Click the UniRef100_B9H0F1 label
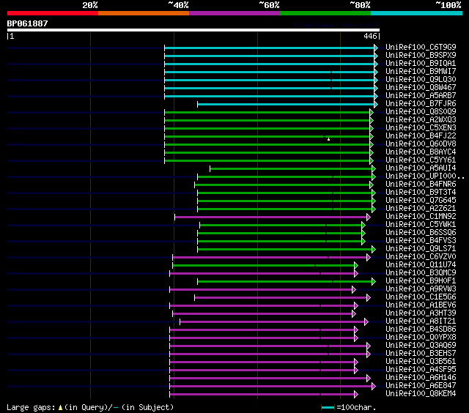Viewport: 469px width, 413px height. point(421,281)
